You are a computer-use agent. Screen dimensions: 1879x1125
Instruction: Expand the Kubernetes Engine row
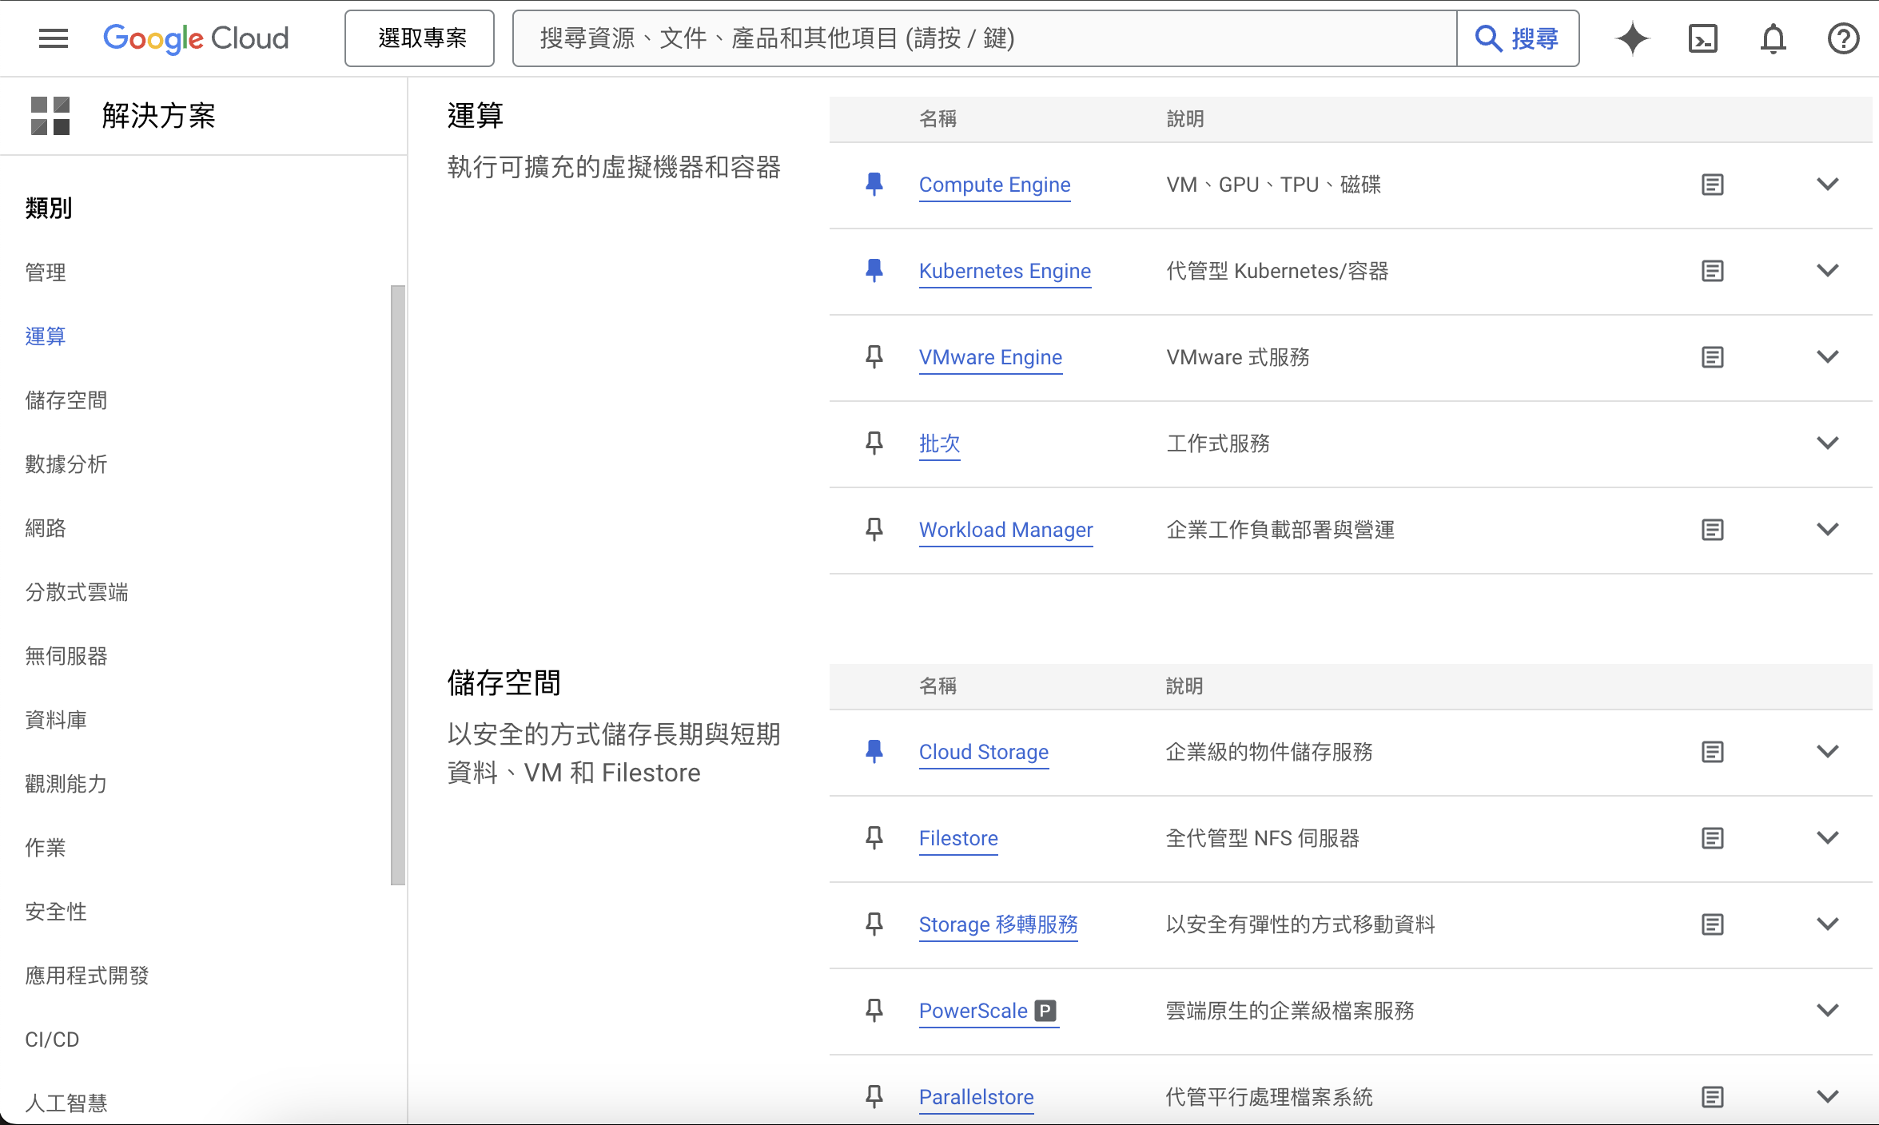(1828, 271)
